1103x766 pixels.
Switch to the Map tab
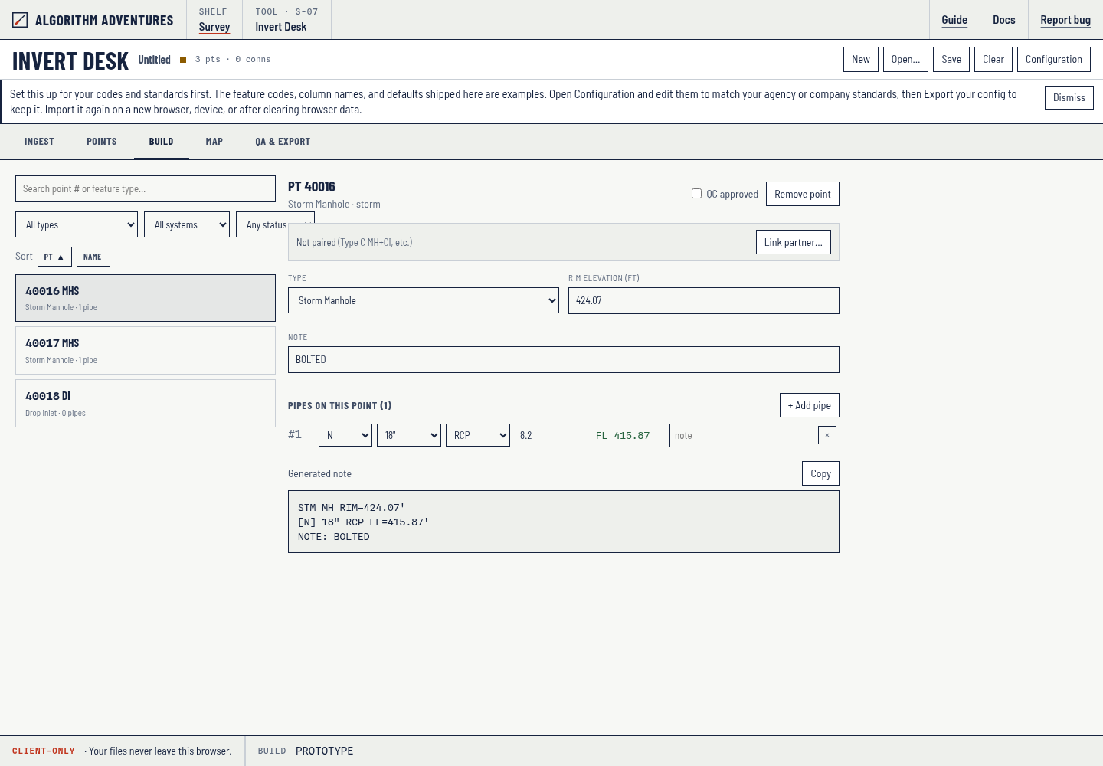pyautogui.click(x=214, y=142)
